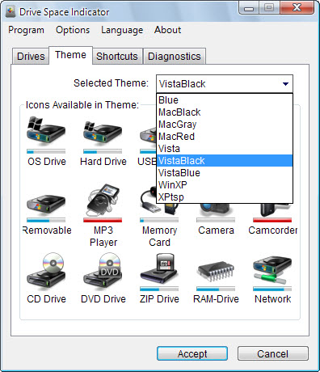Open the Options menu
This screenshot has height=372, width=320.
73,30
